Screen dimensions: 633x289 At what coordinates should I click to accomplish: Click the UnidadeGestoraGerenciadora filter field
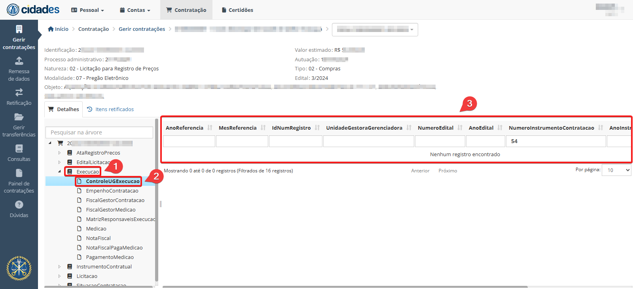coord(369,141)
